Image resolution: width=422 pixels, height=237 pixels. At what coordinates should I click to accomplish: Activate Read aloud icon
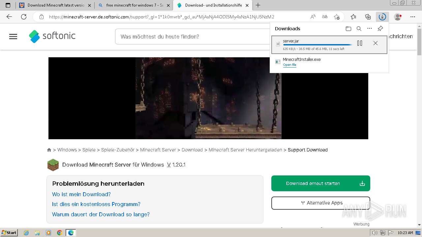[x=313, y=17]
